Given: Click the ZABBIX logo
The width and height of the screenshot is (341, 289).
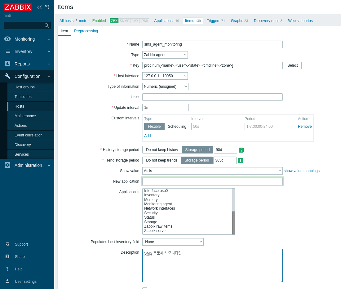Looking at the screenshot, I should coord(18,7).
